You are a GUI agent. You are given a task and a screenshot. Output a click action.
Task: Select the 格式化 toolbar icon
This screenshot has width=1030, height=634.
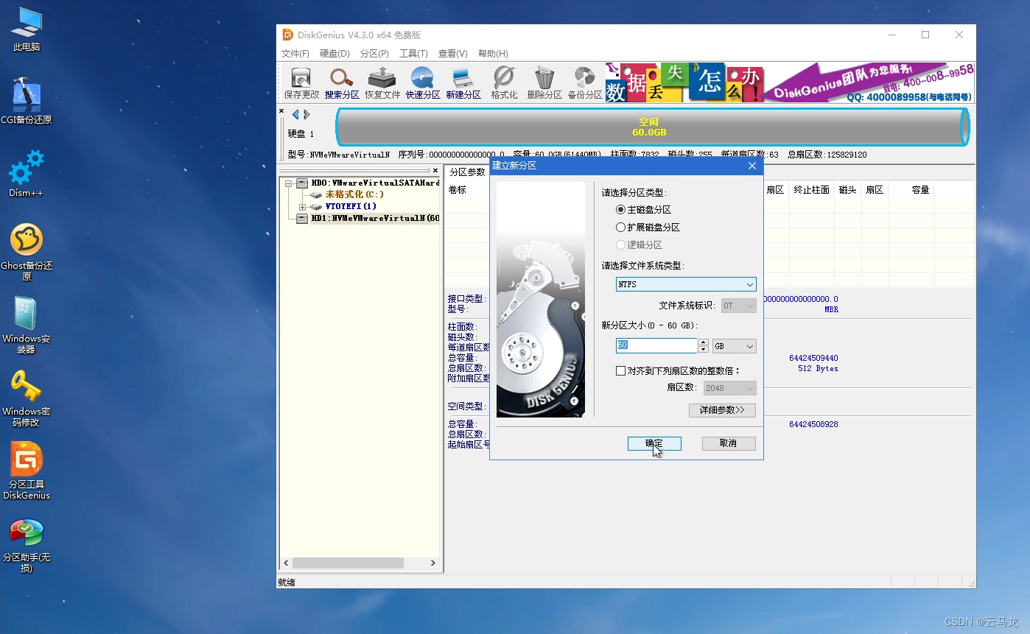(x=504, y=82)
